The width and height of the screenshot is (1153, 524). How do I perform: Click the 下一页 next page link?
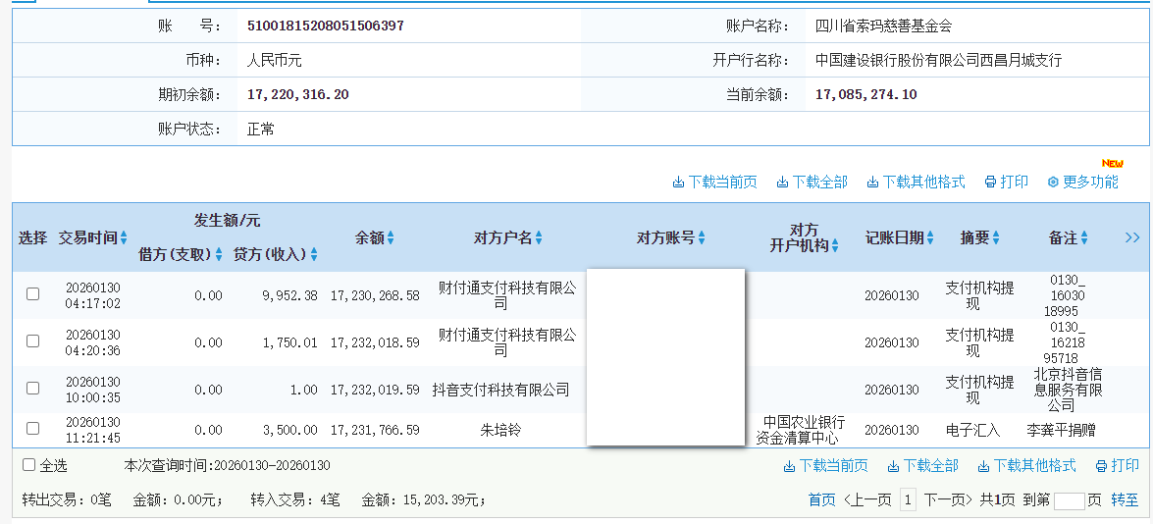pos(947,500)
